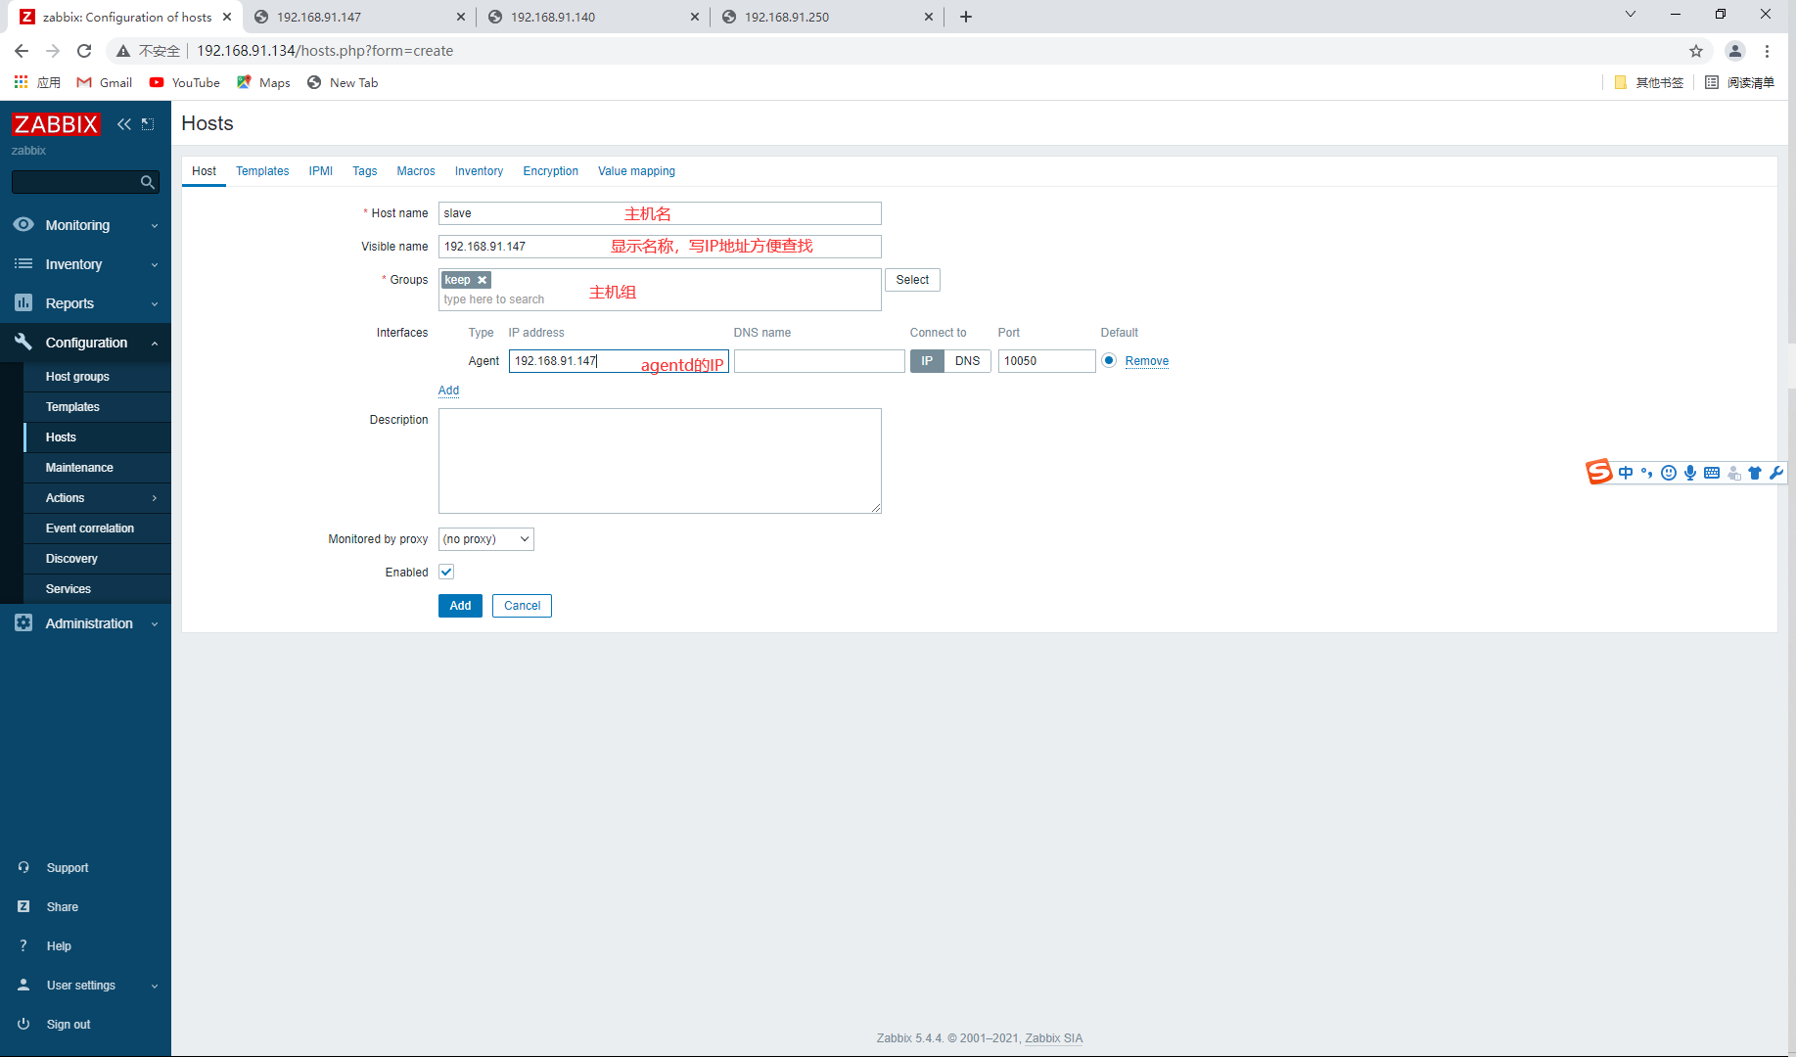Click Select button for Groups

click(x=912, y=280)
